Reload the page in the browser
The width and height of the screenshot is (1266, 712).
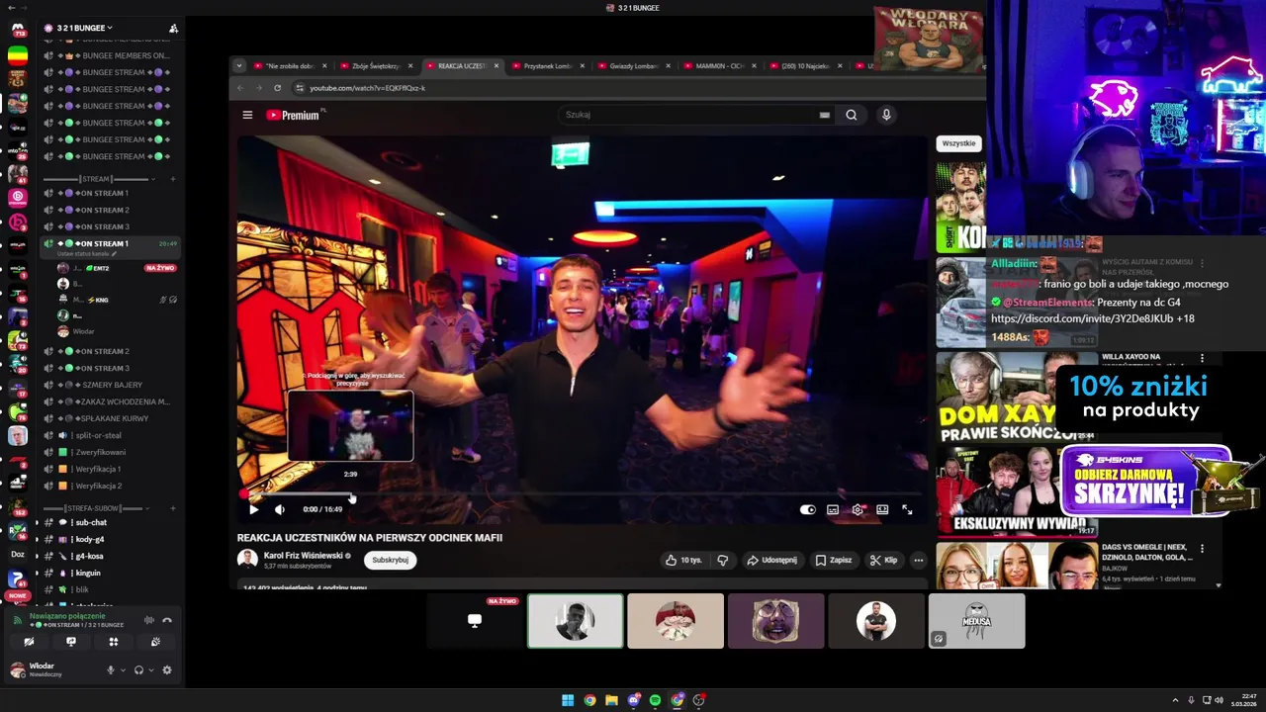click(x=277, y=88)
